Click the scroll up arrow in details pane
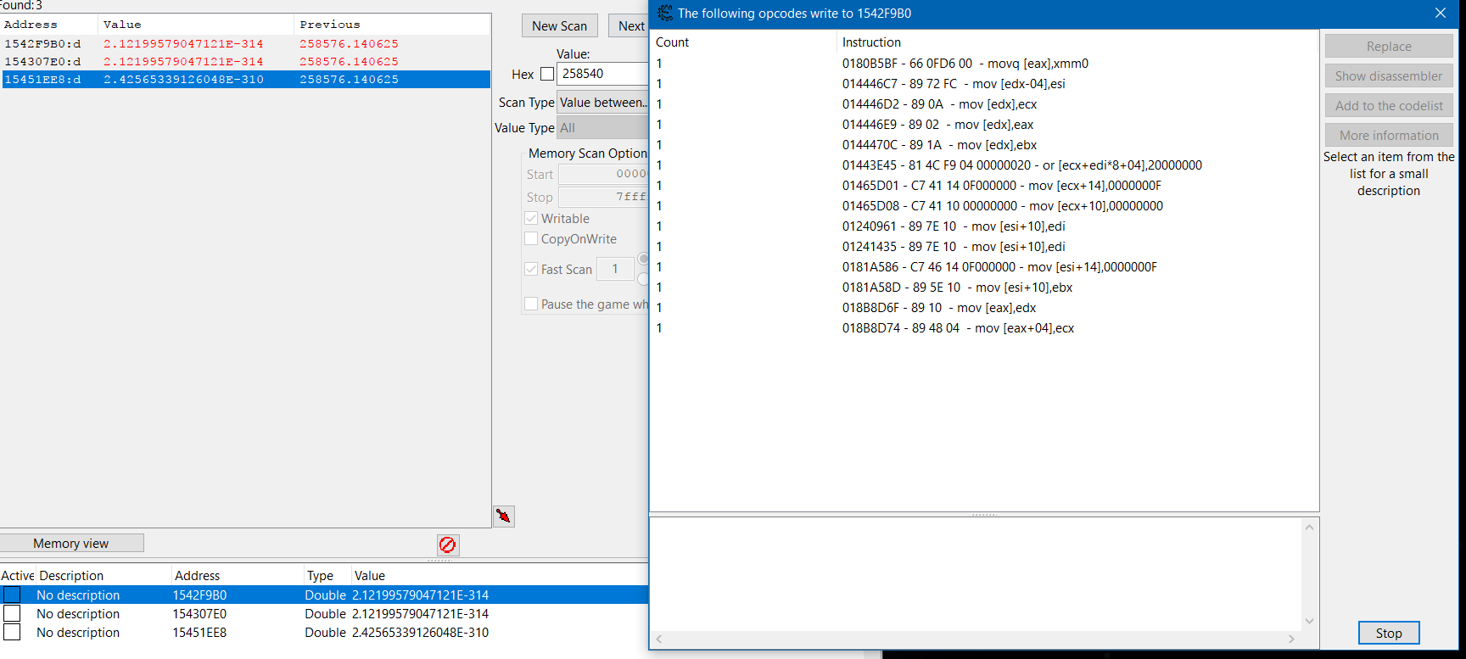 (1309, 528)
